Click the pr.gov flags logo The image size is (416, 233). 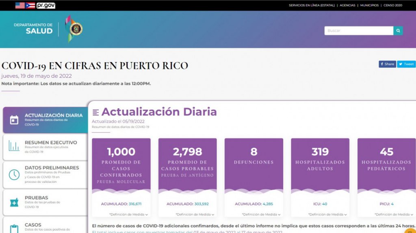pyautogui.click(x=35, y=5)
